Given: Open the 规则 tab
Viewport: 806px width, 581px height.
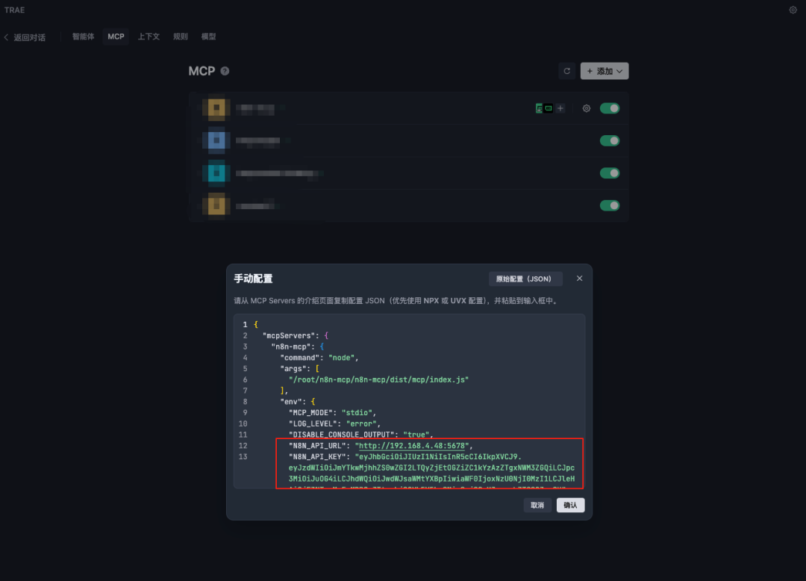Looking at the screenshot, I should pos(181,36).
